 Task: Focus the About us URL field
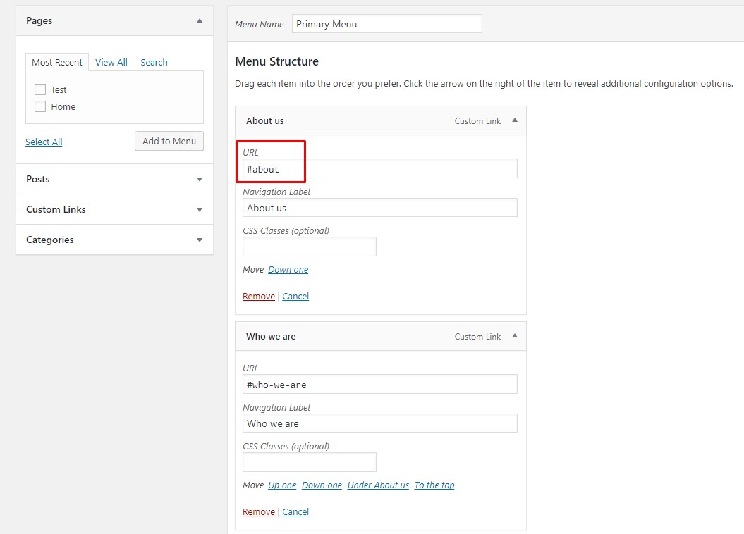pyautogui.click(x=380, y=168)
